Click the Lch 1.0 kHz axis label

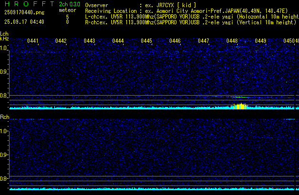(x=4, y=48)
